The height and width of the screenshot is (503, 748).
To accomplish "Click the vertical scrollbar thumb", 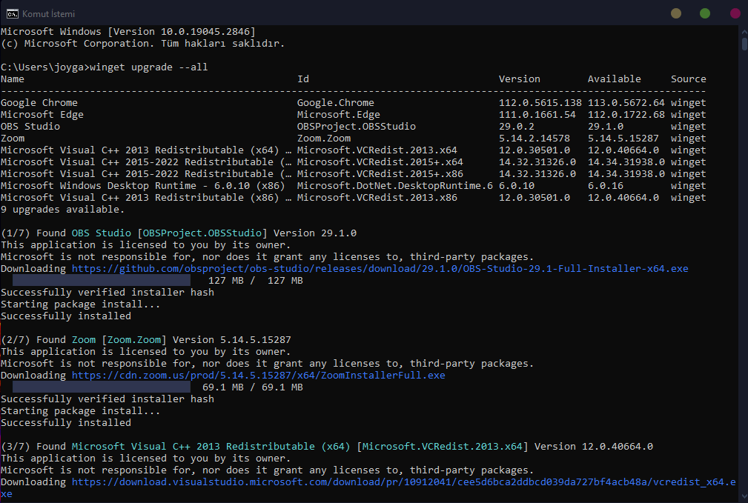I will tap(744, 44).
